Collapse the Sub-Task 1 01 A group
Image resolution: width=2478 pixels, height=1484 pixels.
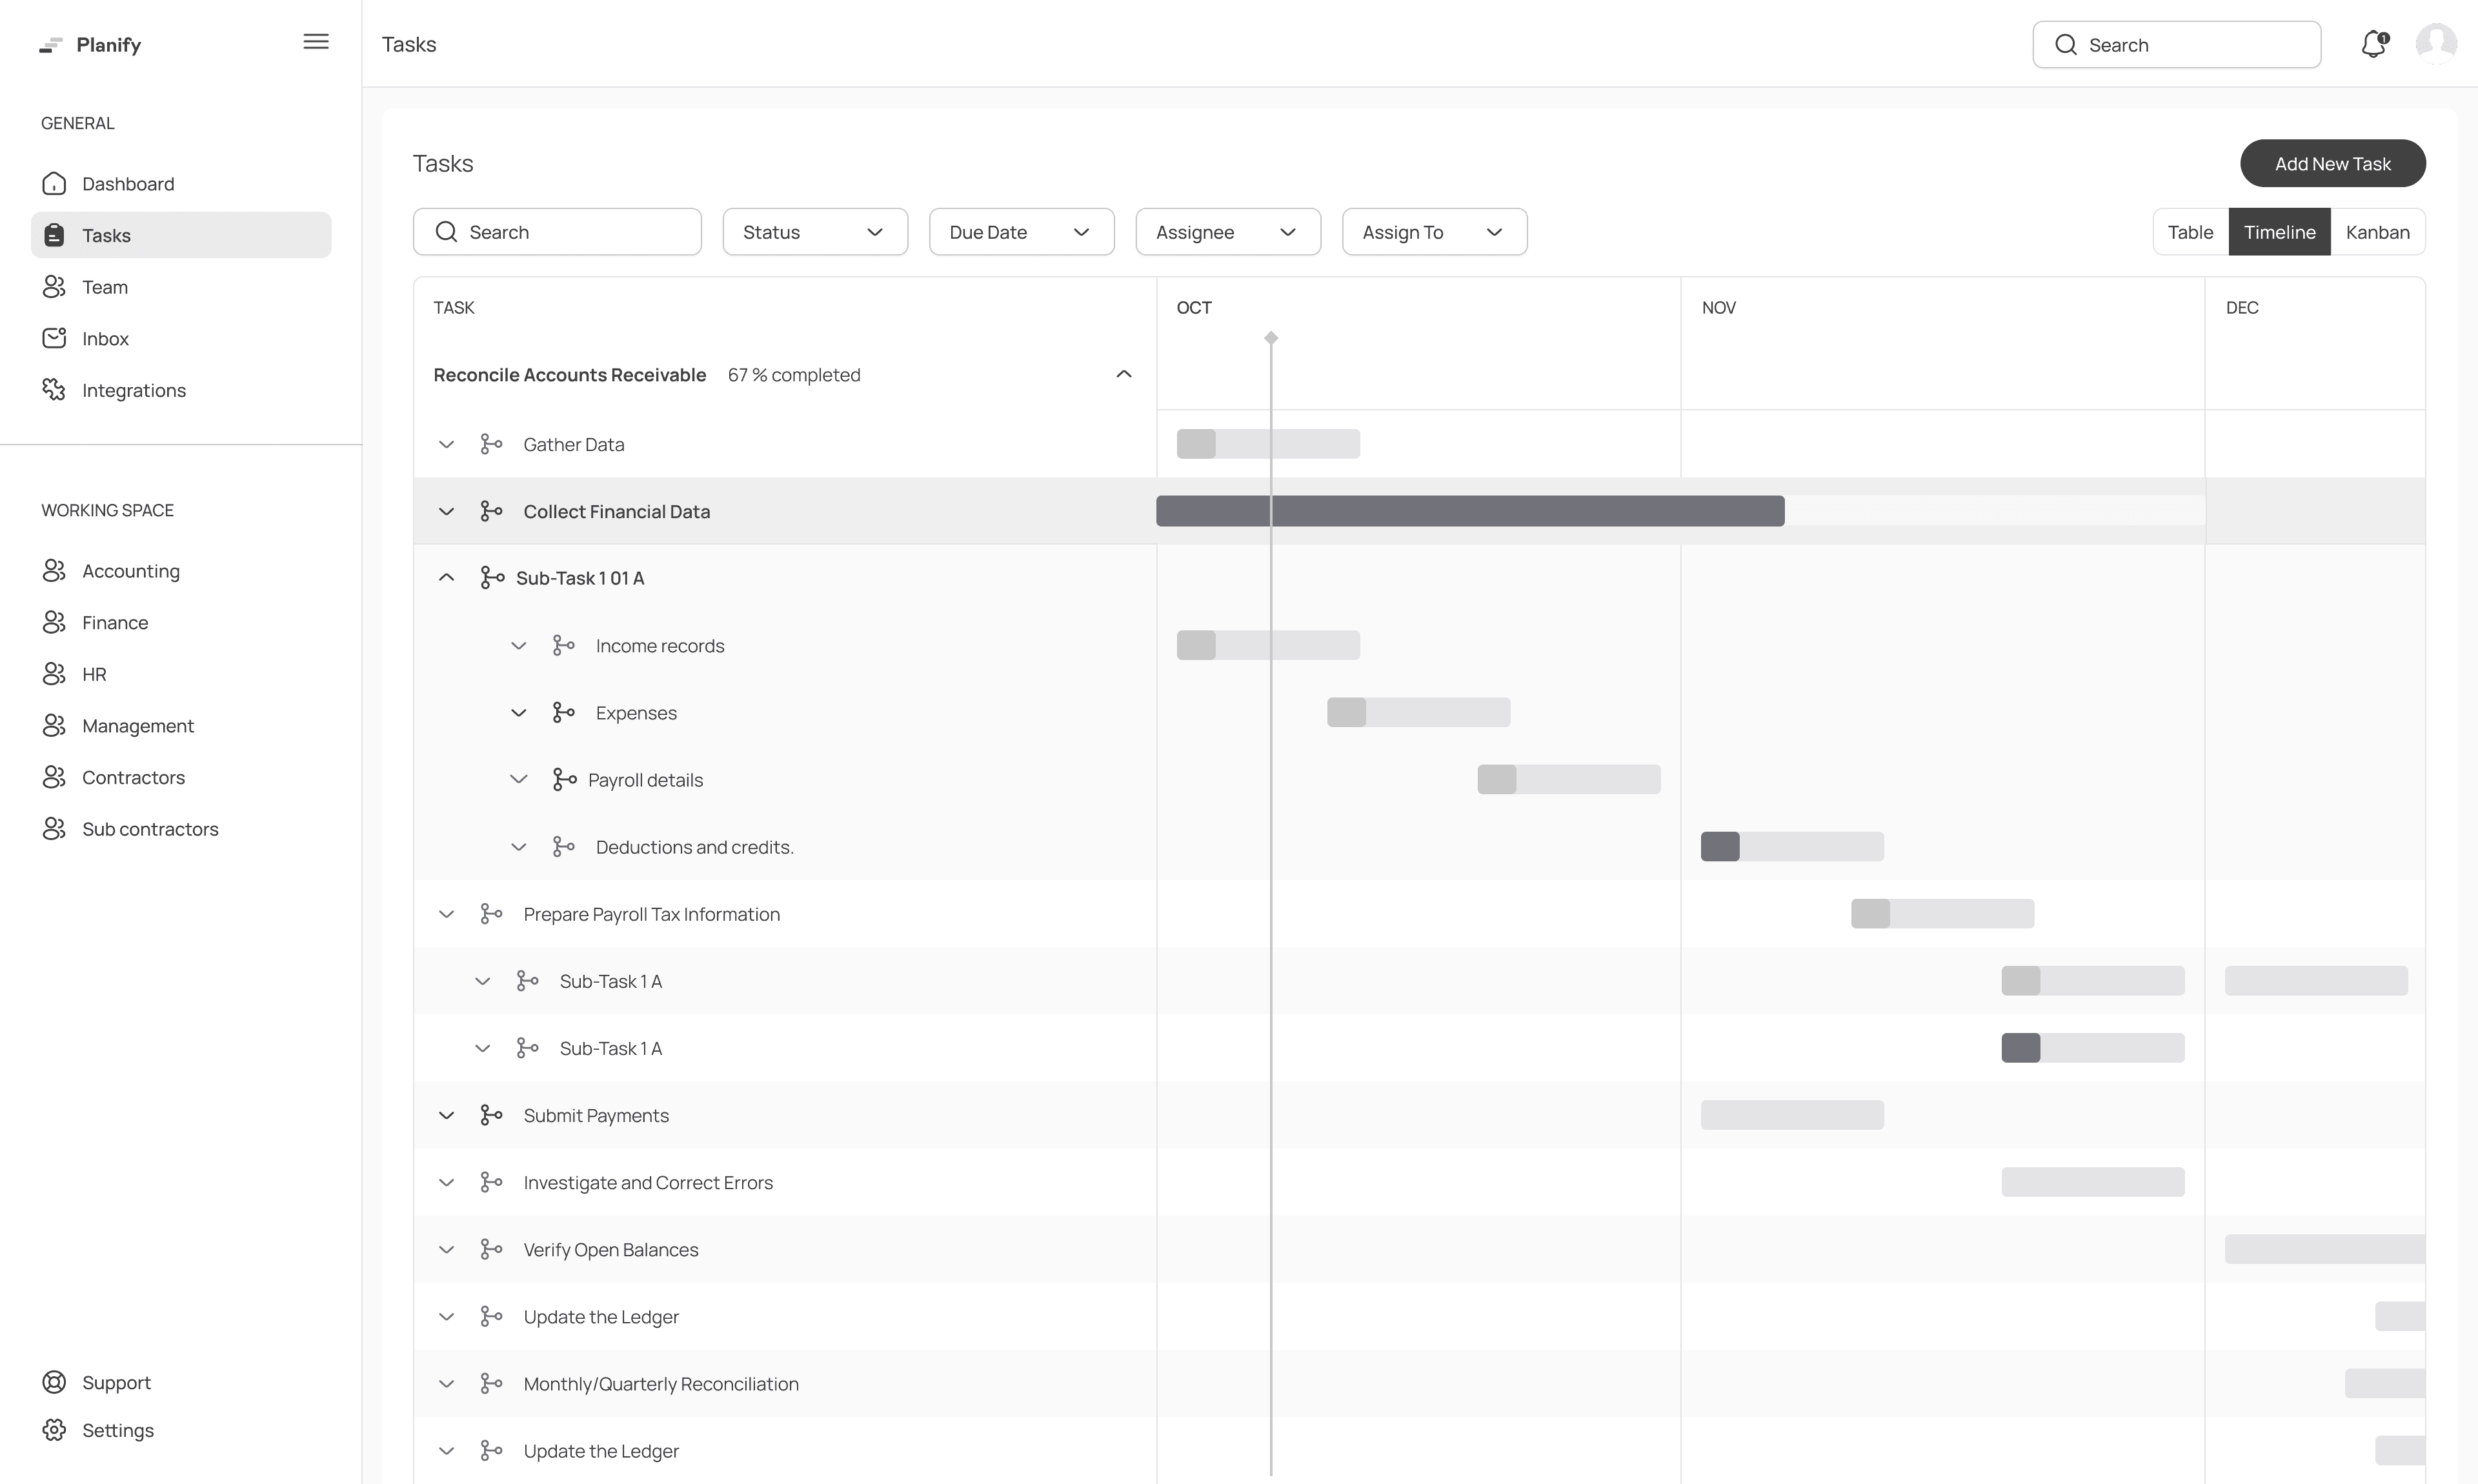click(x=447, y=578)
